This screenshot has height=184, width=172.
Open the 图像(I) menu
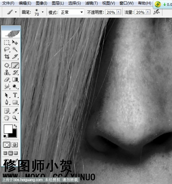42,3
